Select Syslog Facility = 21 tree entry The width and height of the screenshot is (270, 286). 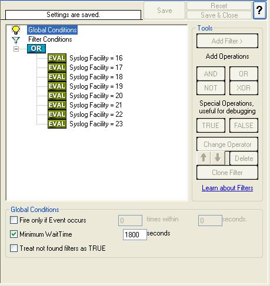96,105
